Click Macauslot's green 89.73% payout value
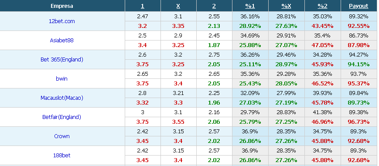379x166 pixels. click(359, 103)
